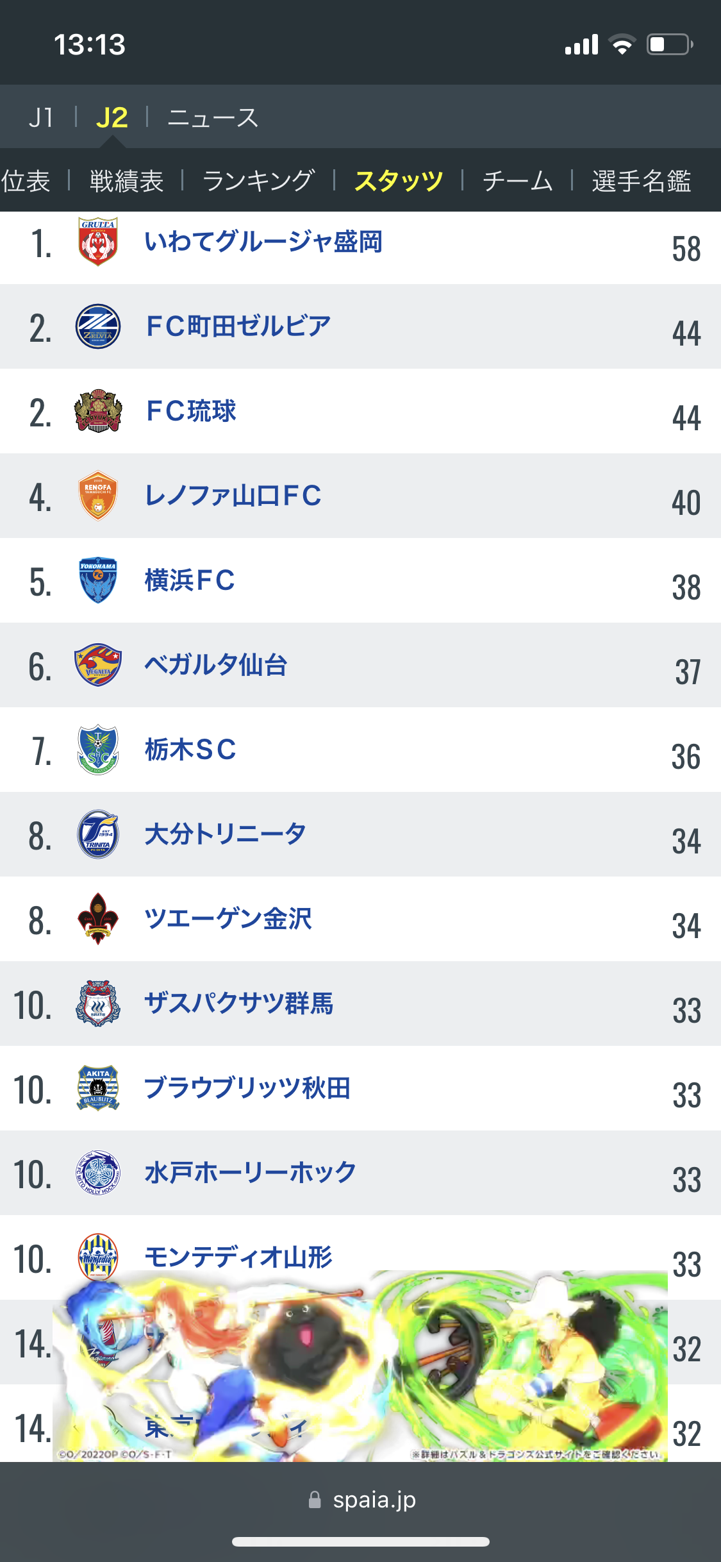Image resolution: width=721 pixels, height=1562 pixels.
Task: Open the 水戸ホーリーホック team link
Action: click(250, 1173)
